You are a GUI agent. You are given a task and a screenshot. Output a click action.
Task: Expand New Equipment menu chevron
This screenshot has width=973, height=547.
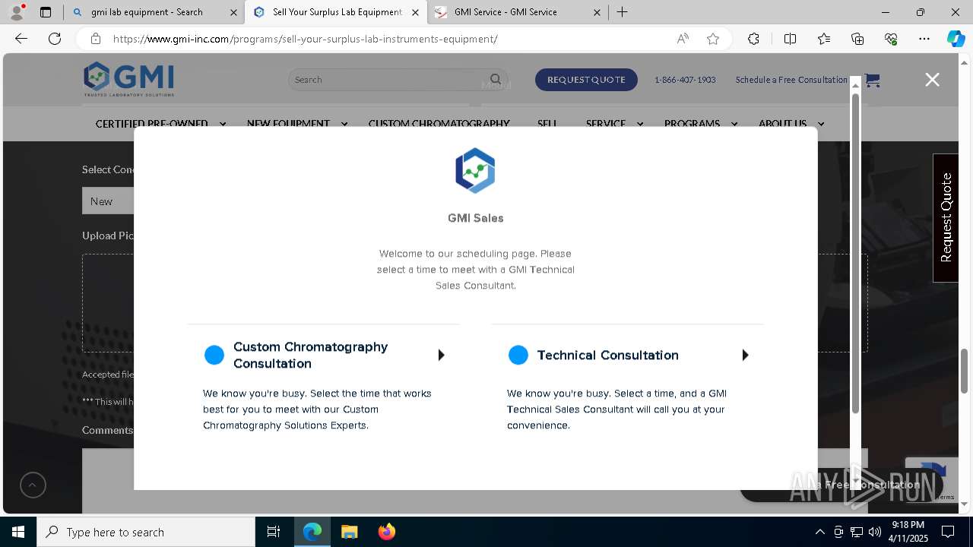pos(344,123)
